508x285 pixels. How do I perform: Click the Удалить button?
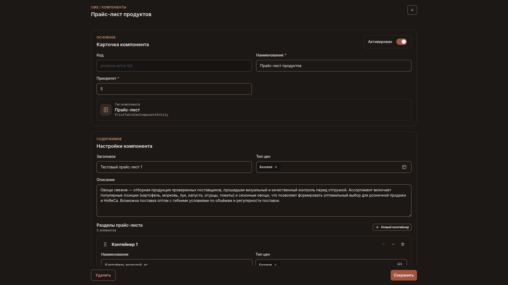click(x=103, y=275)
